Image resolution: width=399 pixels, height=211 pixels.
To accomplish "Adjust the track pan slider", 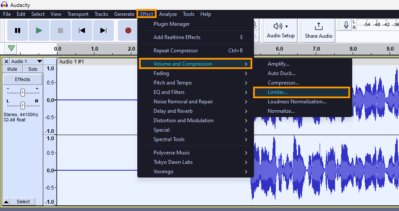I will pyautogui.click(x=23, y=105).
